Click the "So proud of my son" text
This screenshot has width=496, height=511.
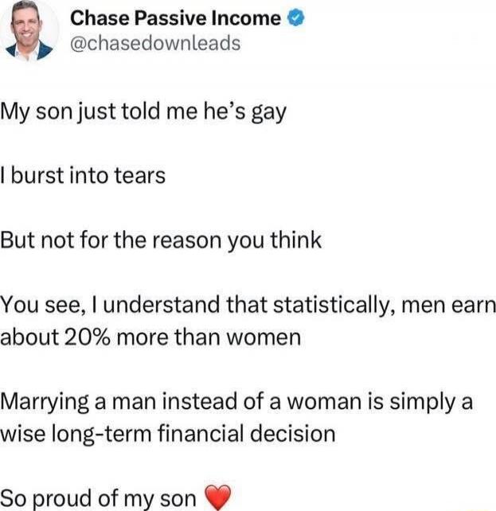[x=100, y=498]
